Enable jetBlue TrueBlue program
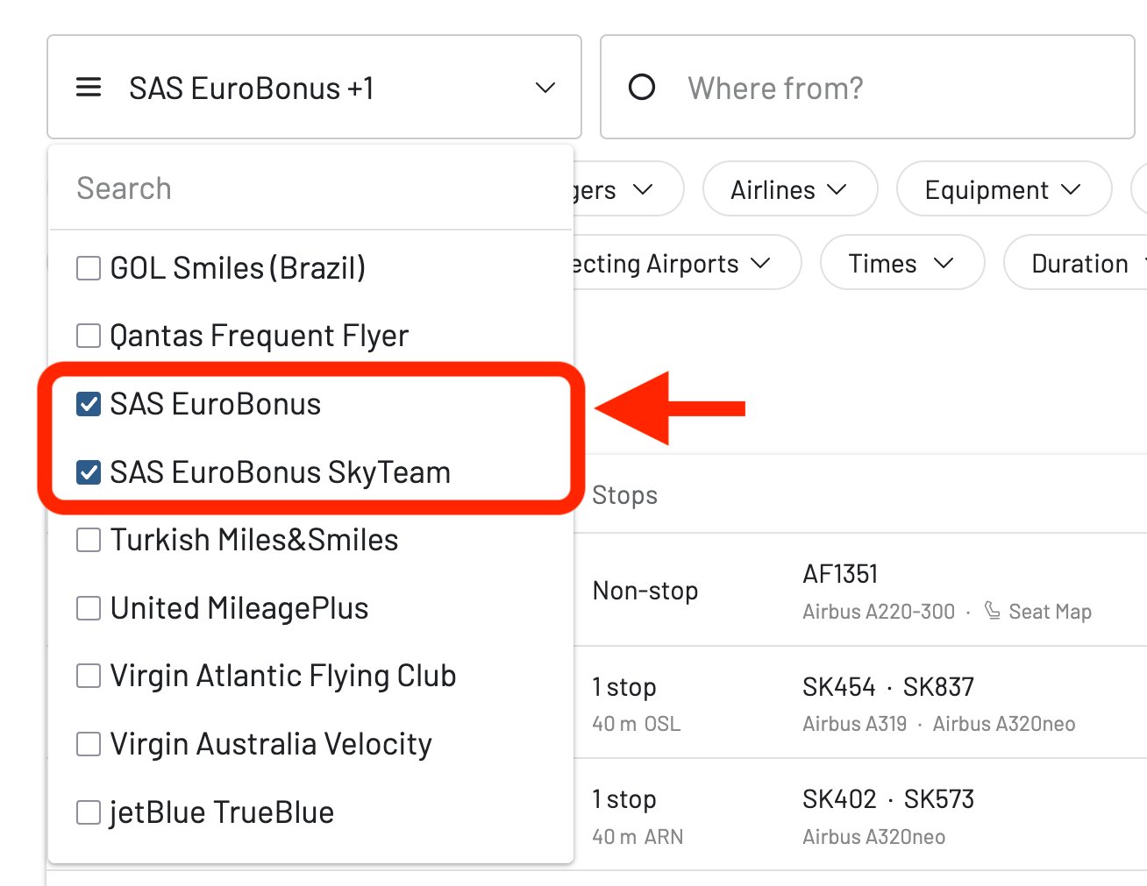This screenshot has width=1147, height=886. click(88, 812)
